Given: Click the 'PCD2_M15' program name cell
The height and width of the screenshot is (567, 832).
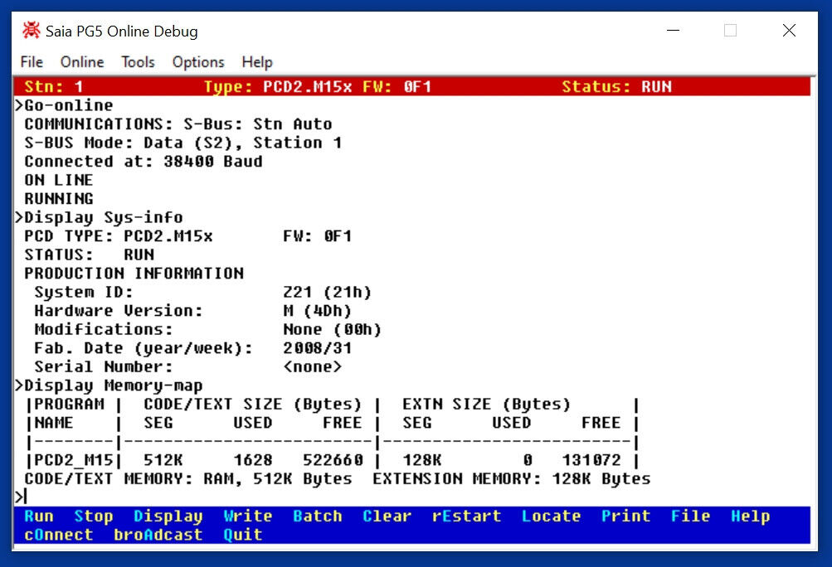Looking at the screenshot, I should (74, 460).
